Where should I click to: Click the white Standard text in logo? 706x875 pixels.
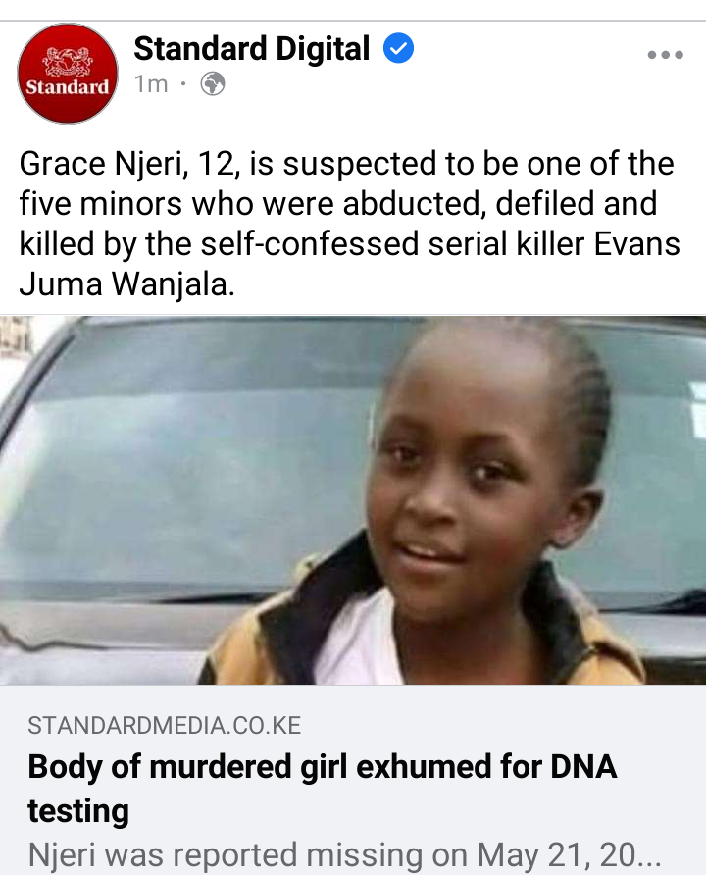coord(68,87)
